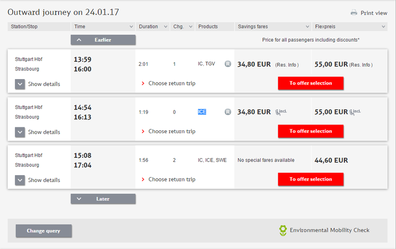The image size is (396, 249).
Task: Click the reservation R icon on IC, TGV row
Action: pos(228,64)
